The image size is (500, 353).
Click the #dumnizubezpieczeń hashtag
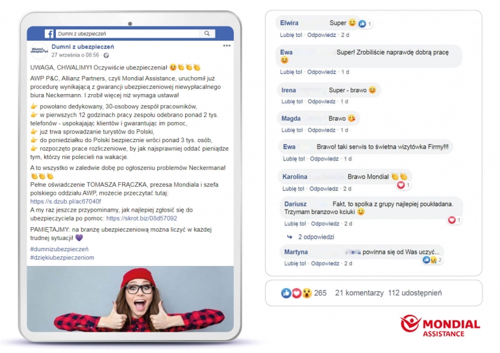(x=59, y=249)
